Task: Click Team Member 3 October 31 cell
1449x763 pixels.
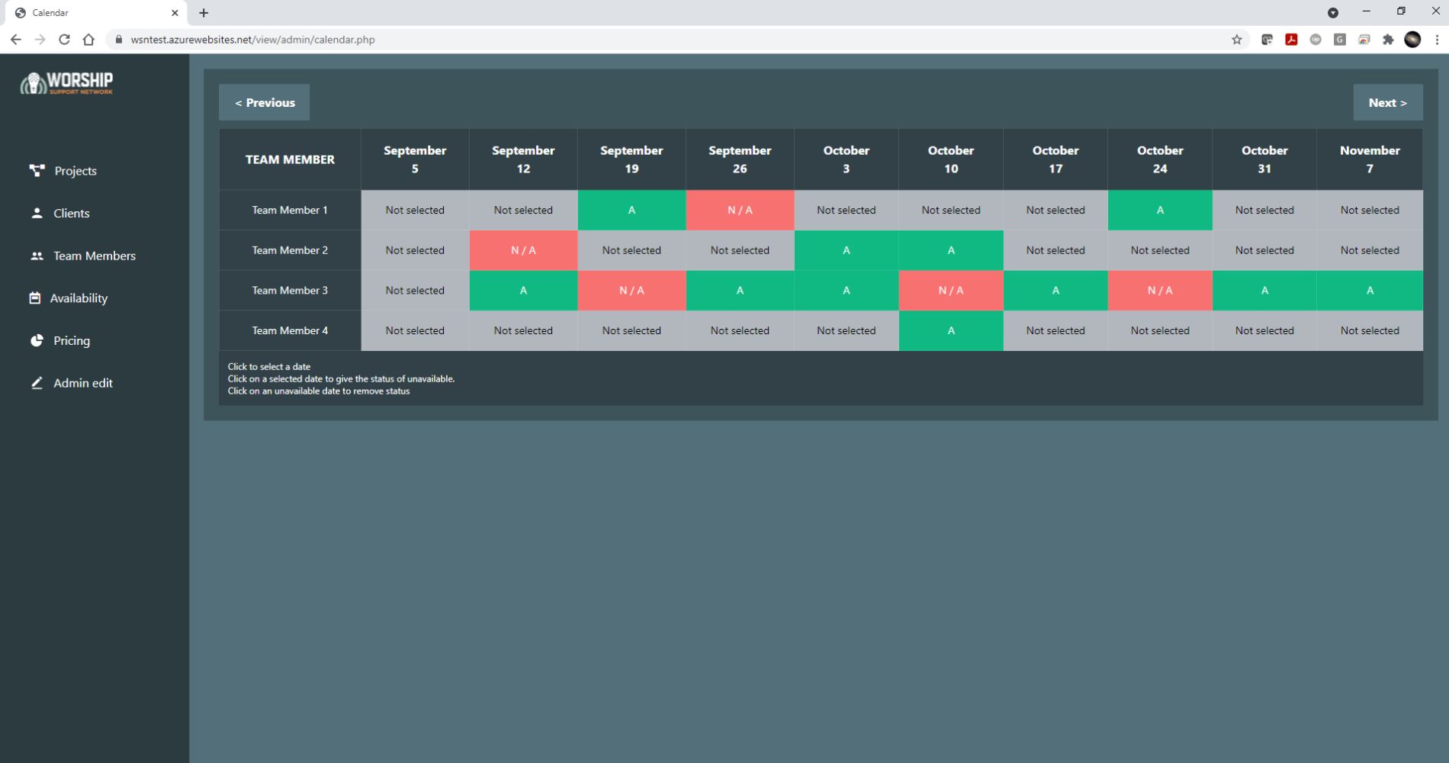Action: (1264, 291)
